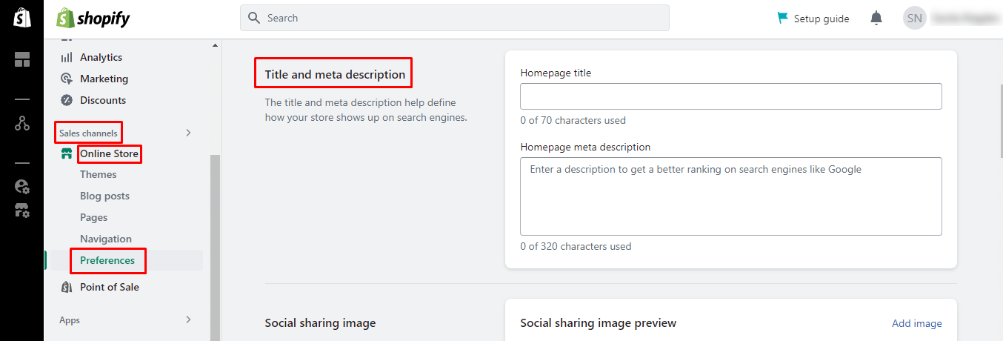Open the SN account avatar menu
This screenshot has width=1003, height=341.
[x=914, y=19]
